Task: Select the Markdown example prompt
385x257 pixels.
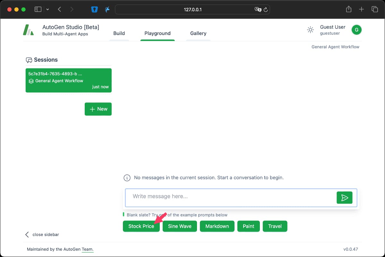Action: (x=217, y=226)
